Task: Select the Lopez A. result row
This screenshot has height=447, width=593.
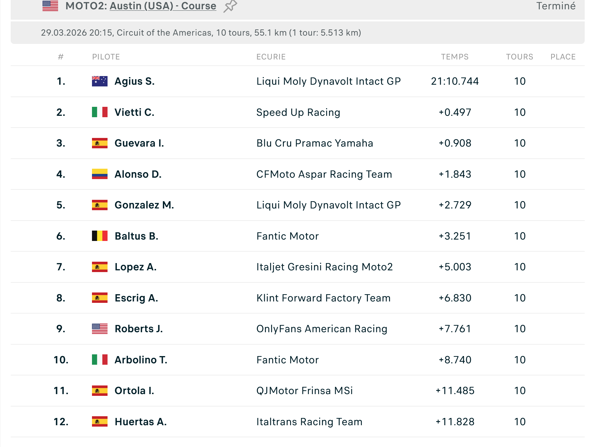Action: click(x=297, y=267)
